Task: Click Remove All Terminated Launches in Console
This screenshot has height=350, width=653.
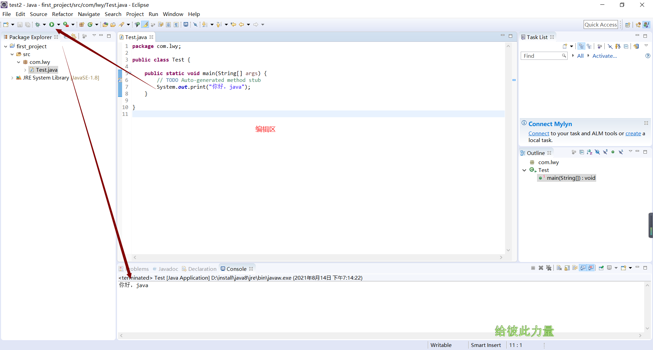Action: [x=549, y=268]
